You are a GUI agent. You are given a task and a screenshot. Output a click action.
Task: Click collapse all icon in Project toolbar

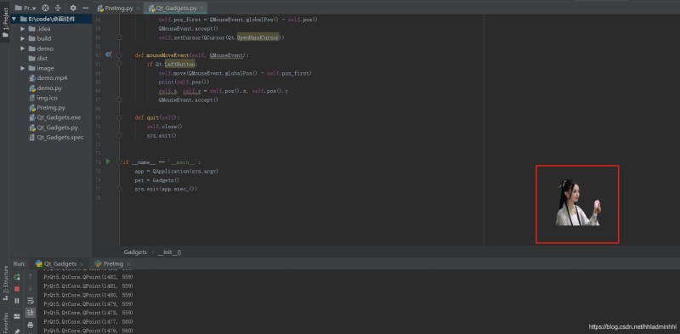(x=59, y=8)
